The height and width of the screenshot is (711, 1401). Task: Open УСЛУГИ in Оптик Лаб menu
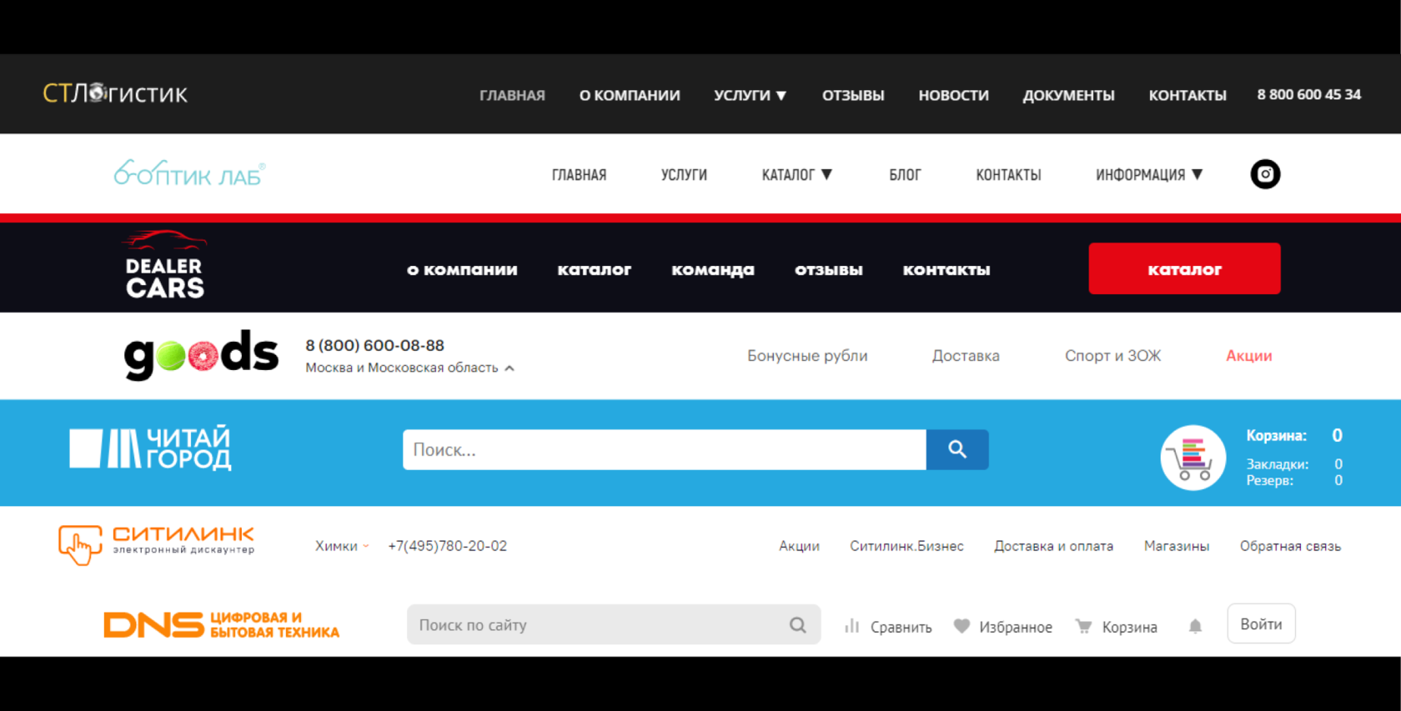click(x=684, y=175)
